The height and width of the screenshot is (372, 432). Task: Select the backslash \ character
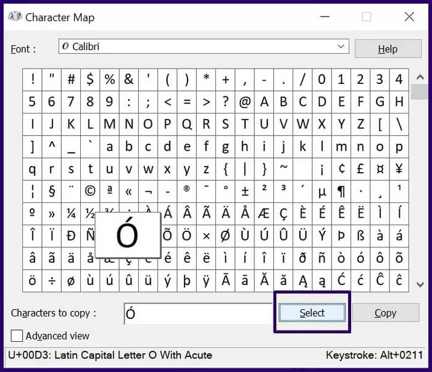click(399, 124)
